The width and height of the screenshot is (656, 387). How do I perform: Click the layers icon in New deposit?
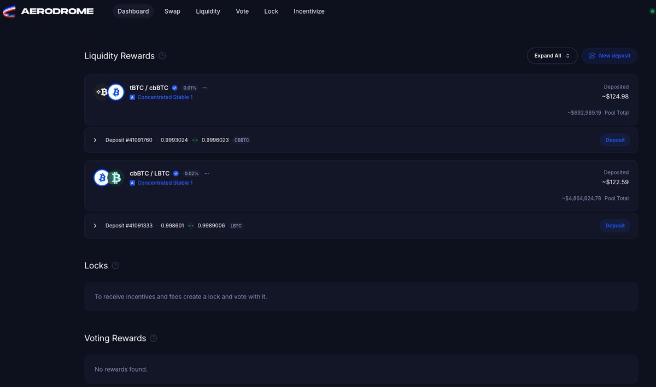(592, 56)
